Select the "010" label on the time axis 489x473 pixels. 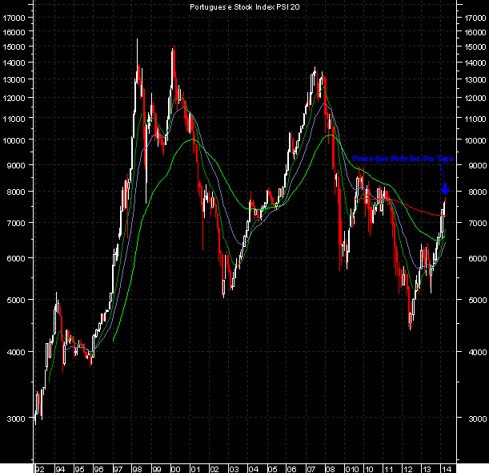click(x=352, y=469)
